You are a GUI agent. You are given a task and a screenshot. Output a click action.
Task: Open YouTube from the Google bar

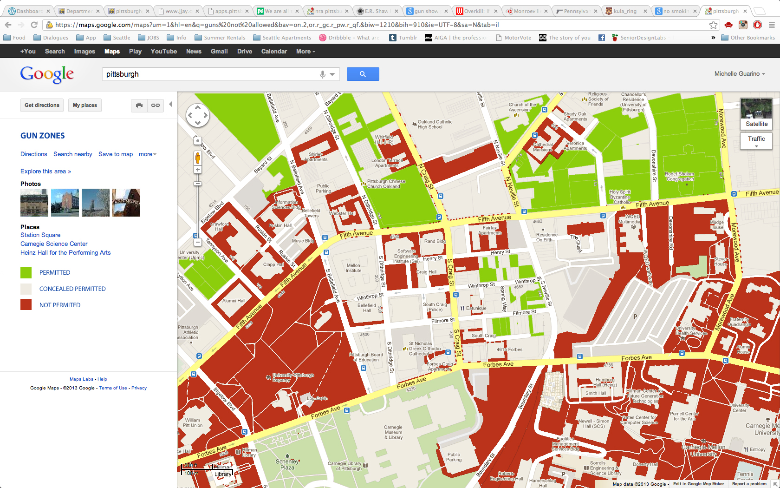[x=163, y=52]
